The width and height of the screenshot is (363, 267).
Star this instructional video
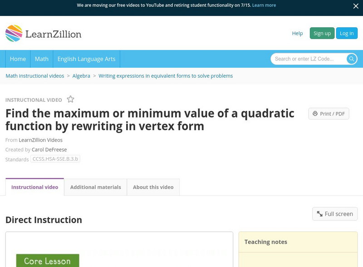70,99
